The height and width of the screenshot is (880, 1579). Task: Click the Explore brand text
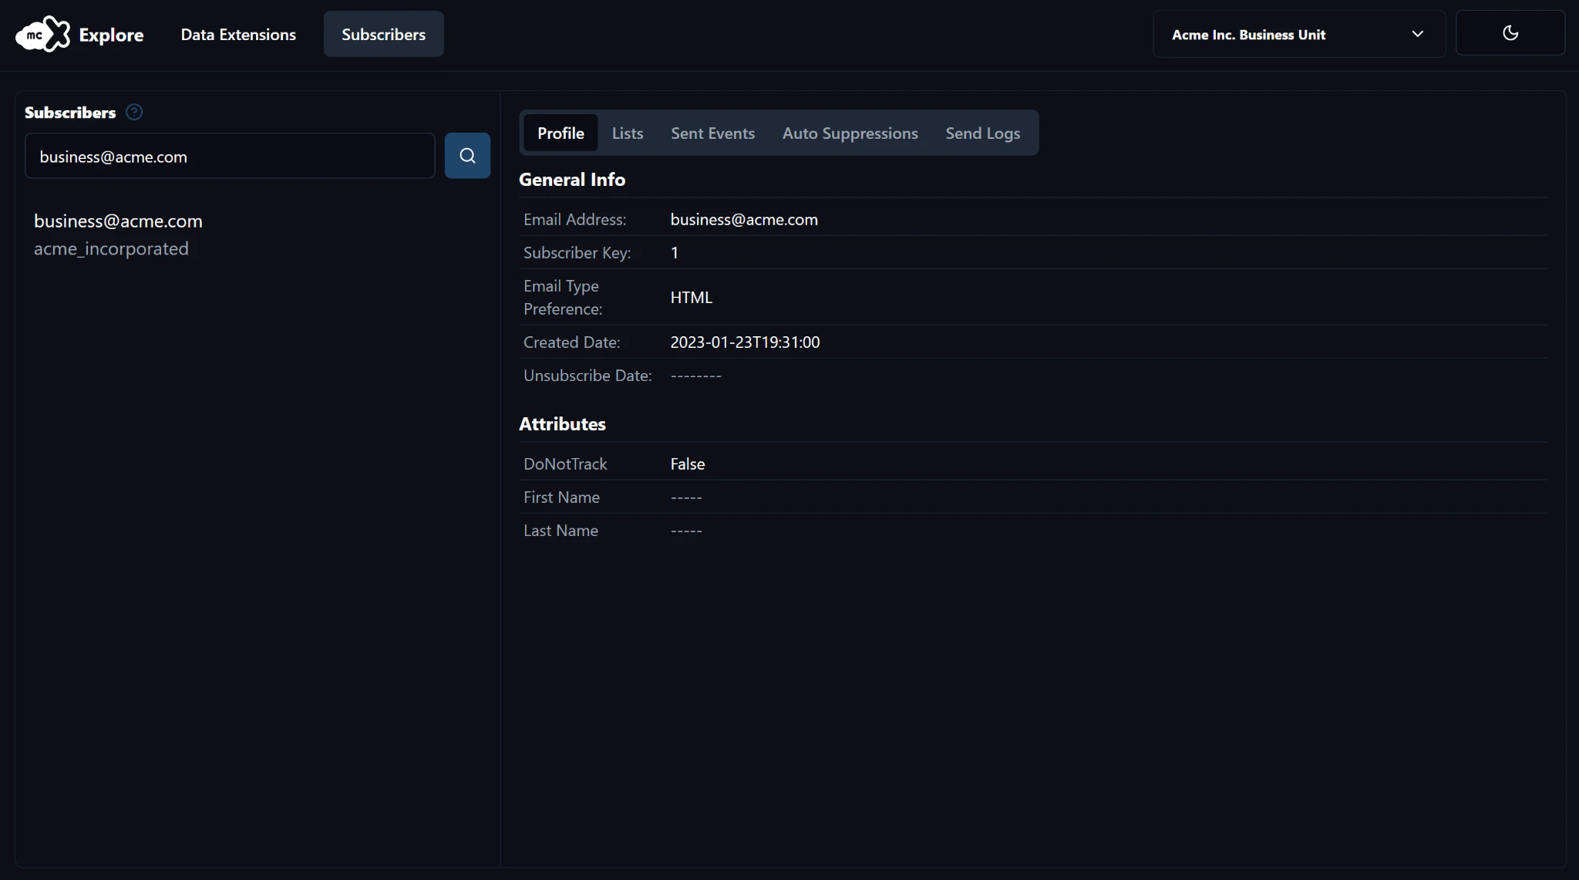point(111,35)
